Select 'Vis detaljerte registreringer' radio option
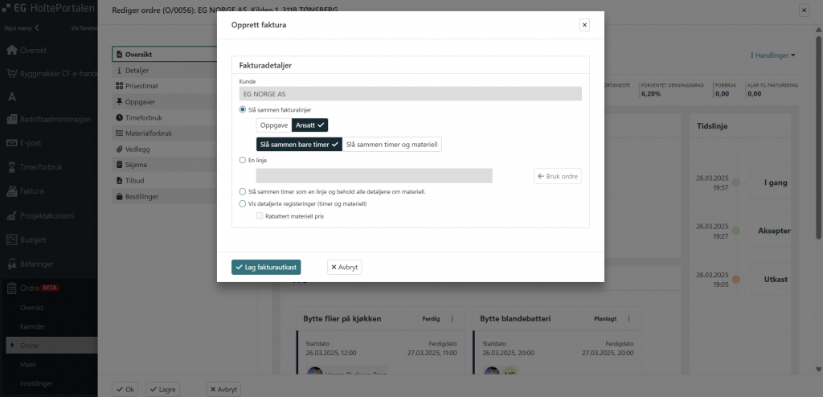The image size is (823, 397). (x=243, y=204)
